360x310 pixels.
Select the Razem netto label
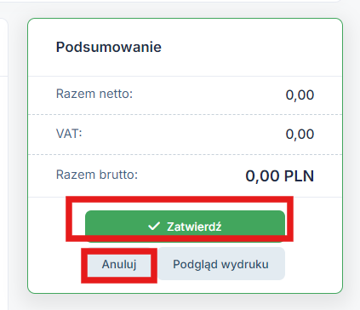pyautogui.click(x=94, y=94)
